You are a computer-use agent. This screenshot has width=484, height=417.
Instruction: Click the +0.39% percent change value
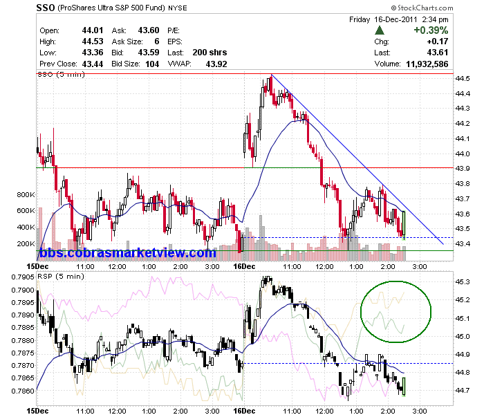pyautogui.click(x=431, y=30)
